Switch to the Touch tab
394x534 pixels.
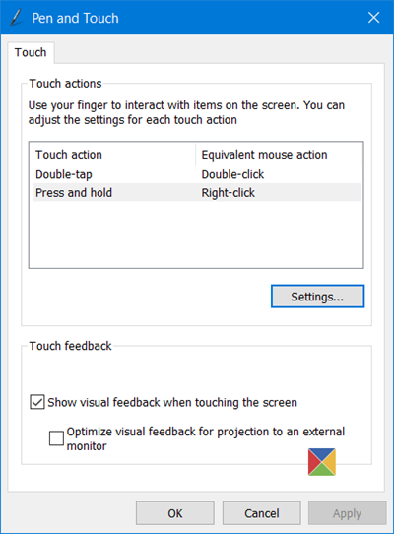point(31,52)
